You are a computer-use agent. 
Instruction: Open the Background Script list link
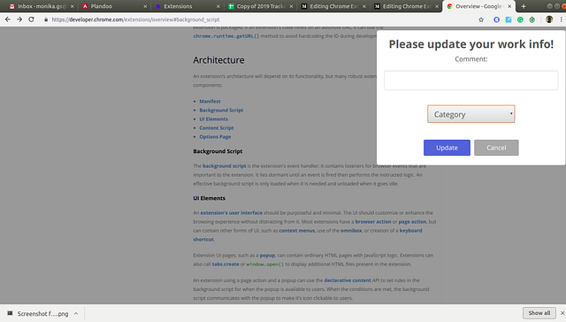(x=221, y=110)
